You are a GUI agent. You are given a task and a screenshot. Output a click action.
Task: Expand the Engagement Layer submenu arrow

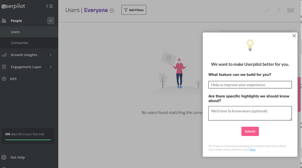tap(51, 67)
